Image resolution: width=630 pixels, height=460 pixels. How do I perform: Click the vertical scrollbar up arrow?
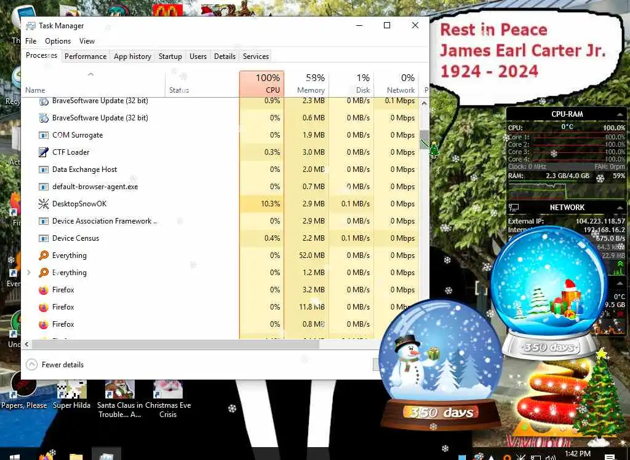424,103
